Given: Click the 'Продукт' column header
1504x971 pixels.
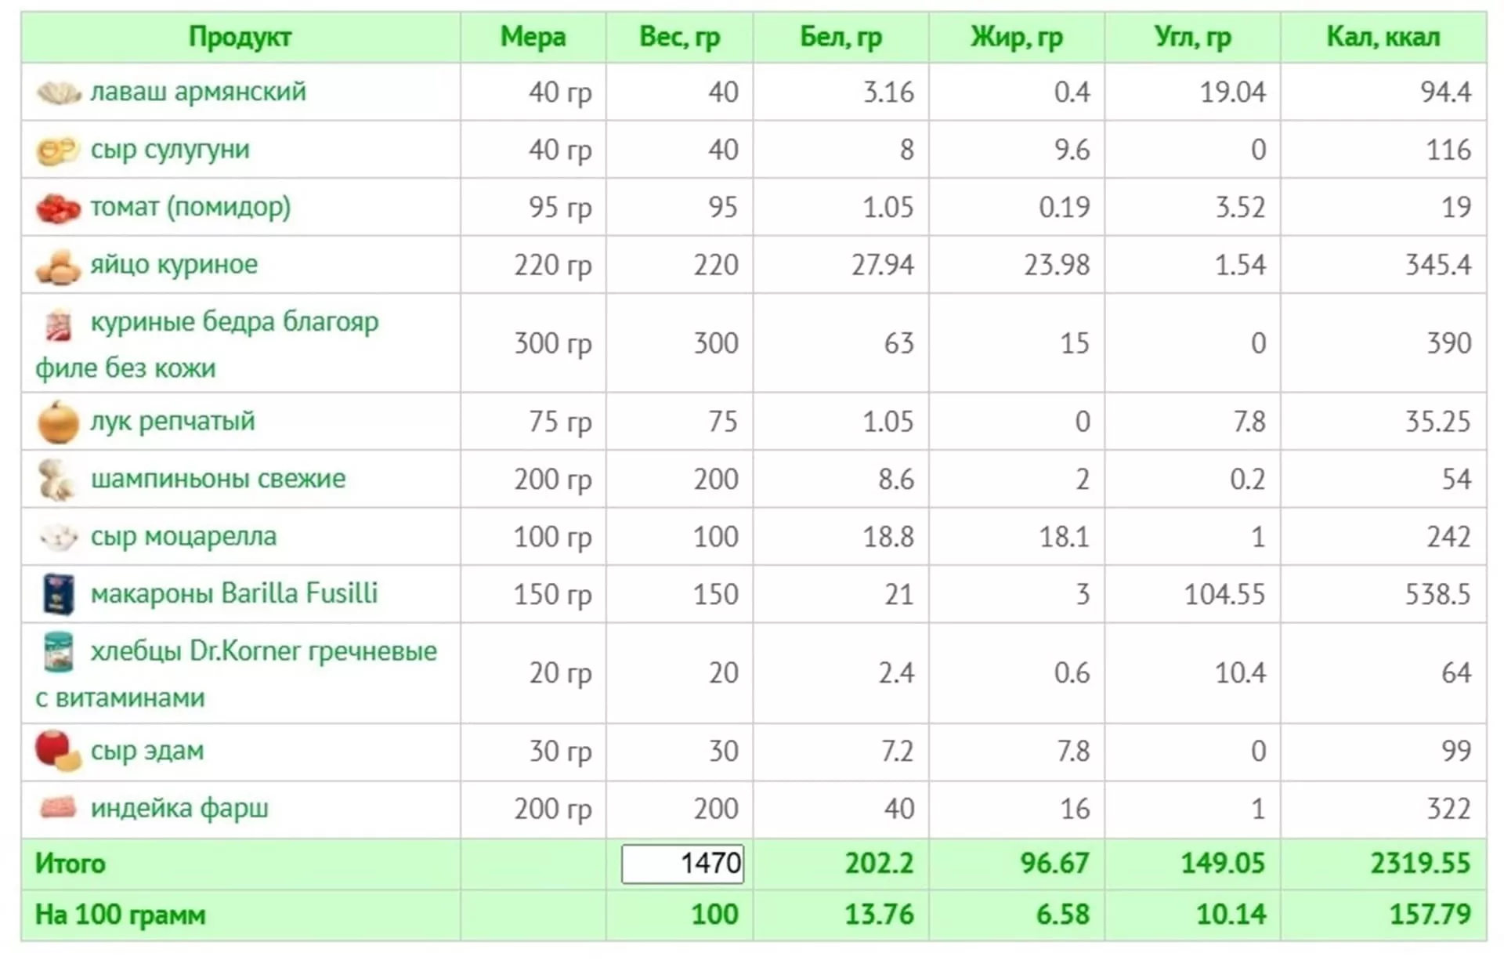Looking at the screenshot, I should coord(240,37).
